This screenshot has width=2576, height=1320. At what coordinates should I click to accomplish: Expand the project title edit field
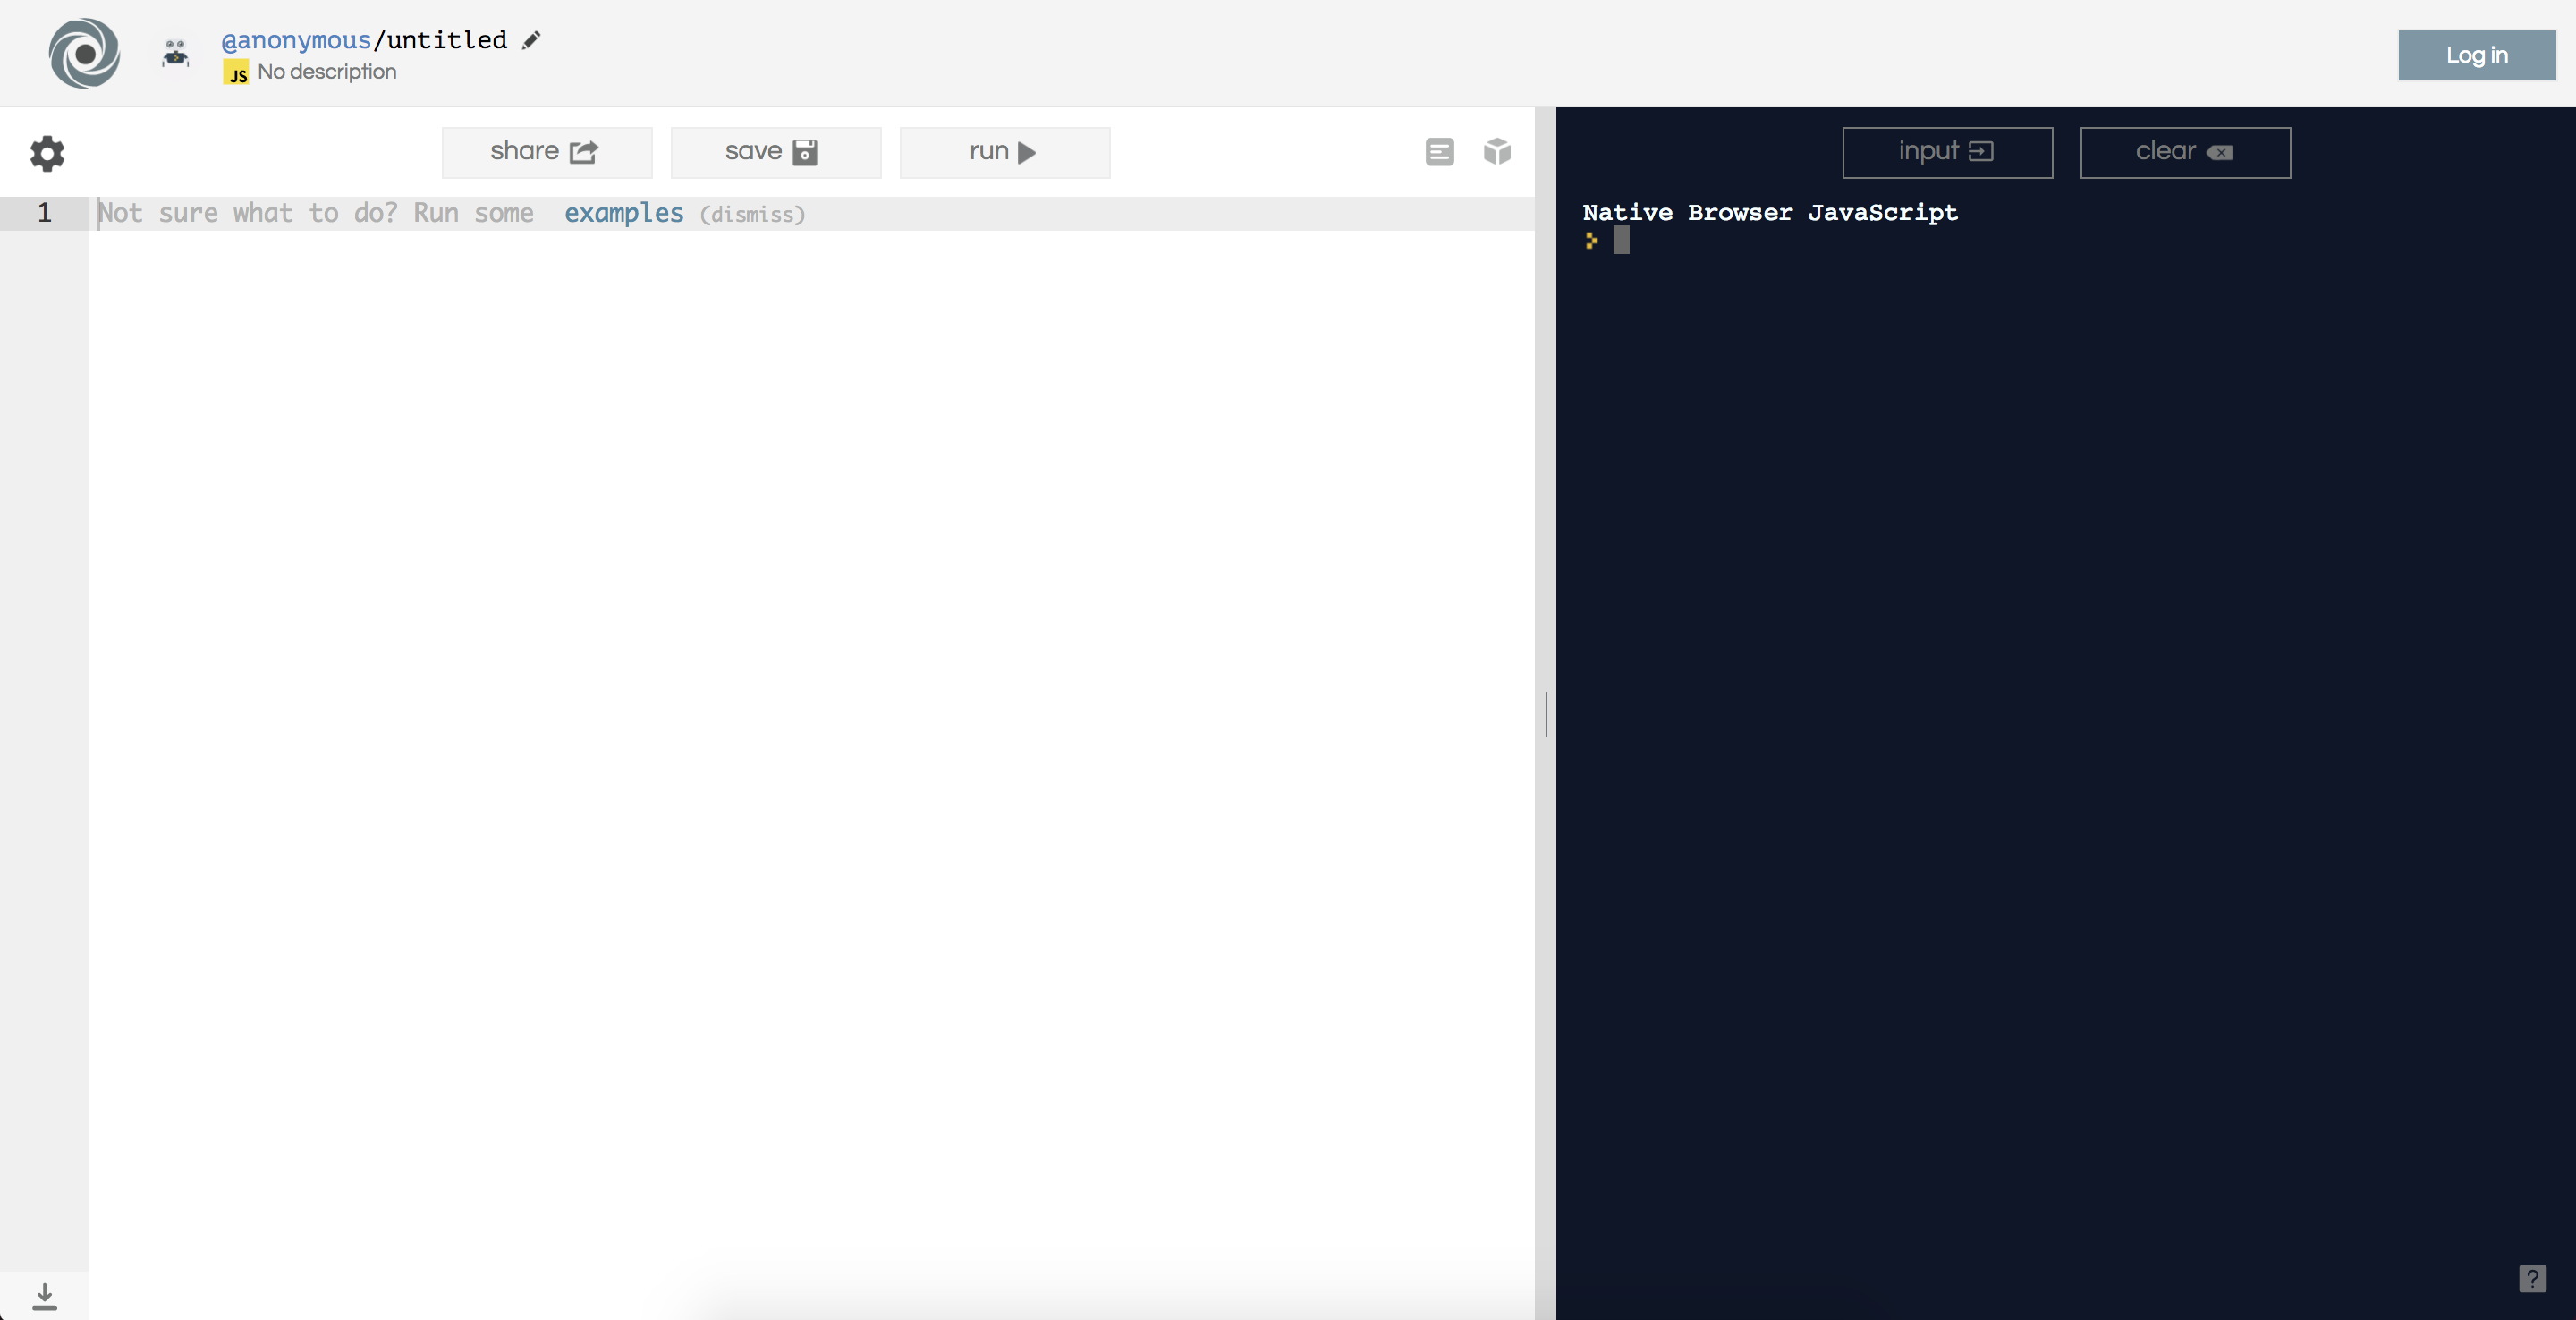(x=530, y=37)
